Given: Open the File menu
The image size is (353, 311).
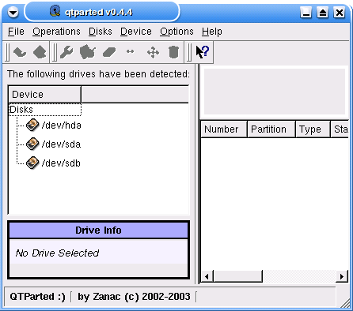Looking at the screenshot, I should coord(16,32).
